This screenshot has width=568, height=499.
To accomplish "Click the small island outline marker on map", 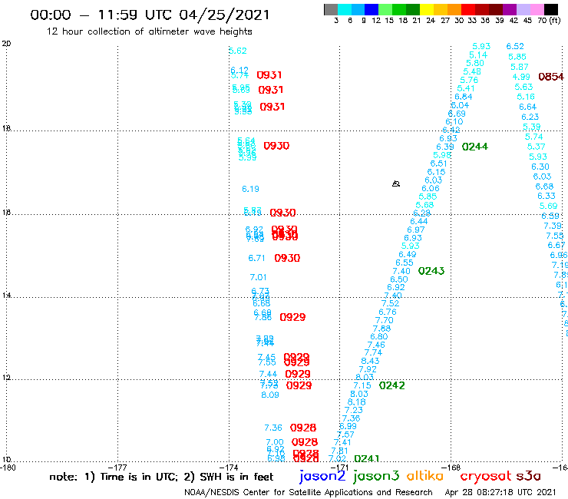I will 396,183.
